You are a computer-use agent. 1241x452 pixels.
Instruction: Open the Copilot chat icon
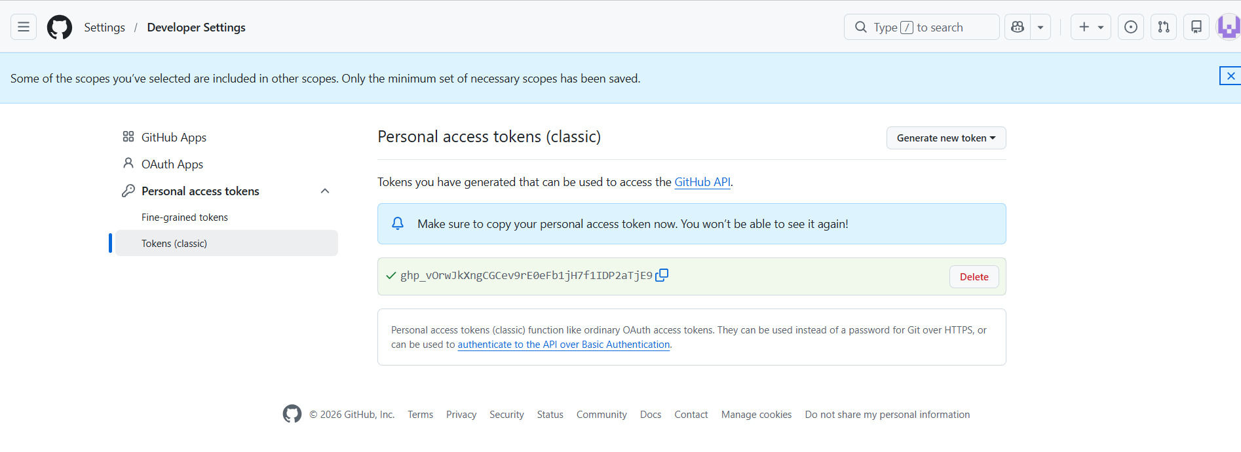pyautogui.click(x=1018, y=27)
